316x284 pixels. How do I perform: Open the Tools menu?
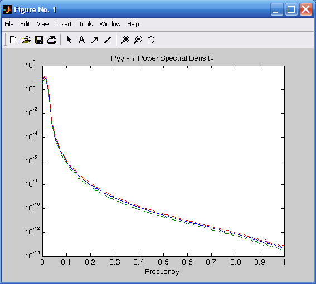click(86, 24)
